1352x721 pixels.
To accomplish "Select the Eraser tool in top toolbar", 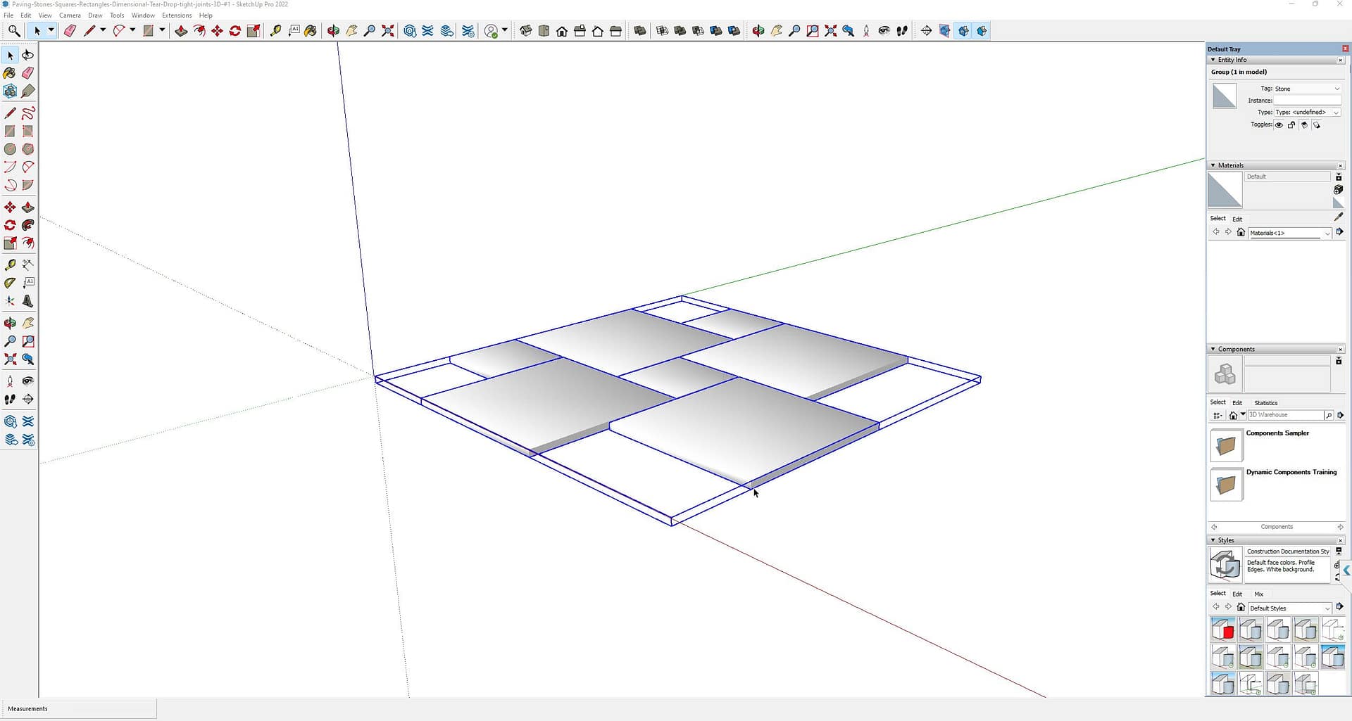I will tap(70, 31).
